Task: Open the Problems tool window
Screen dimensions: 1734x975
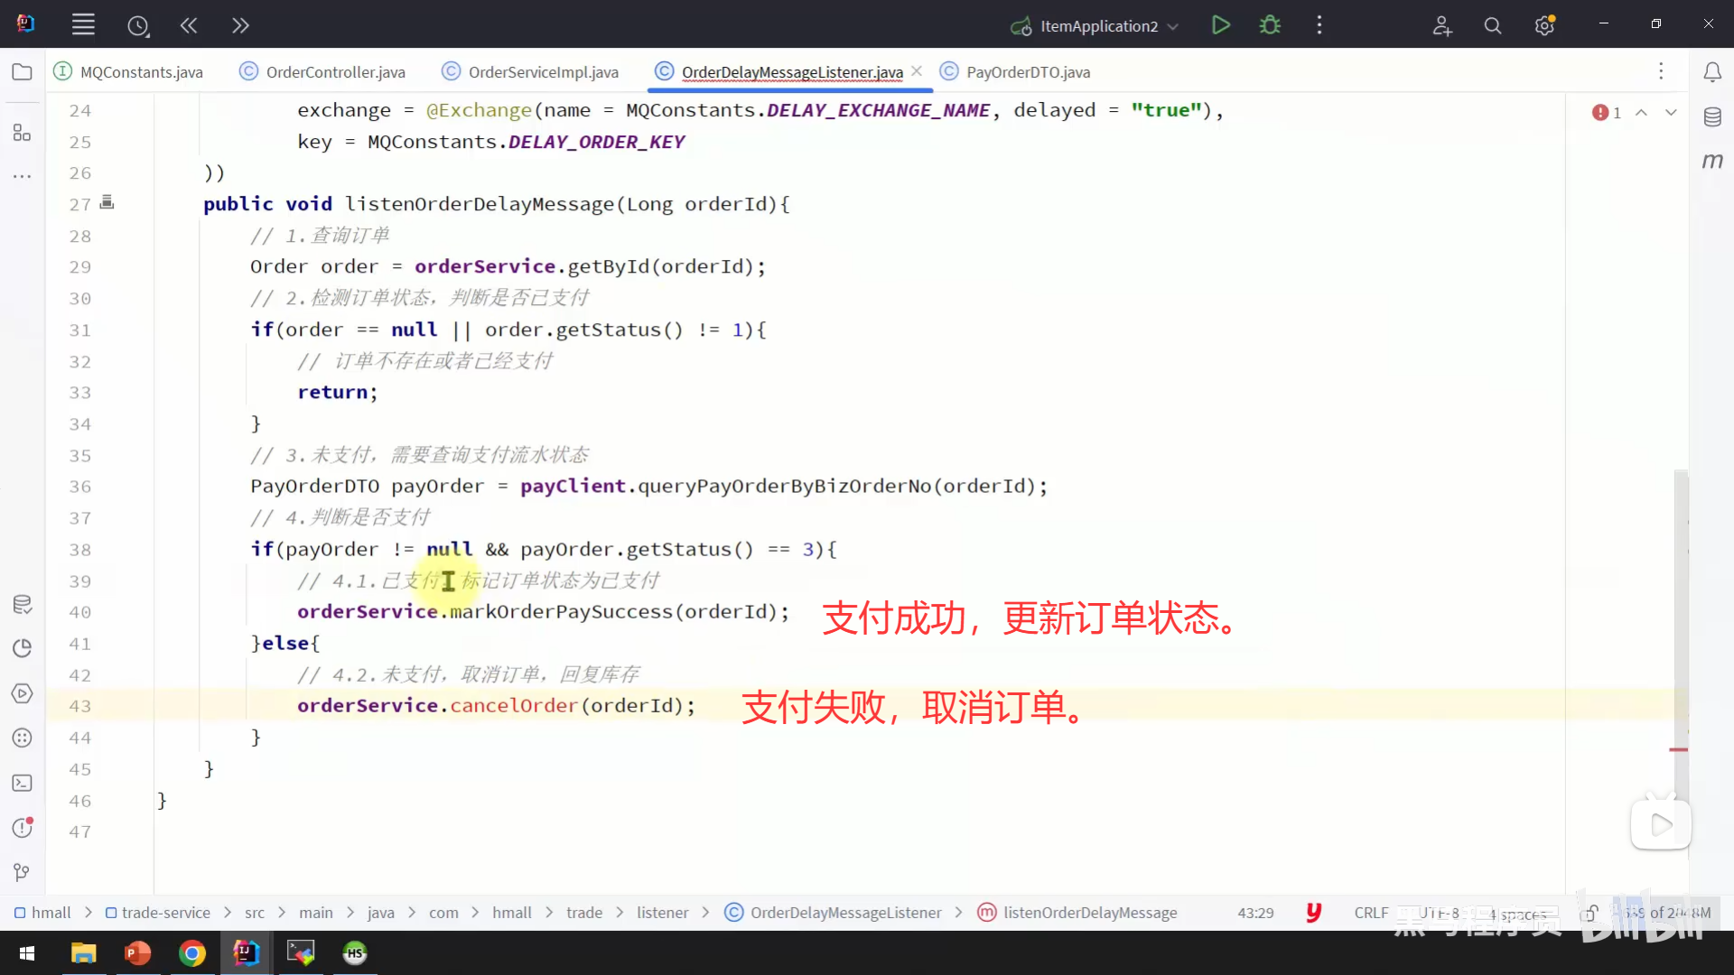Action: click(22, 828)
